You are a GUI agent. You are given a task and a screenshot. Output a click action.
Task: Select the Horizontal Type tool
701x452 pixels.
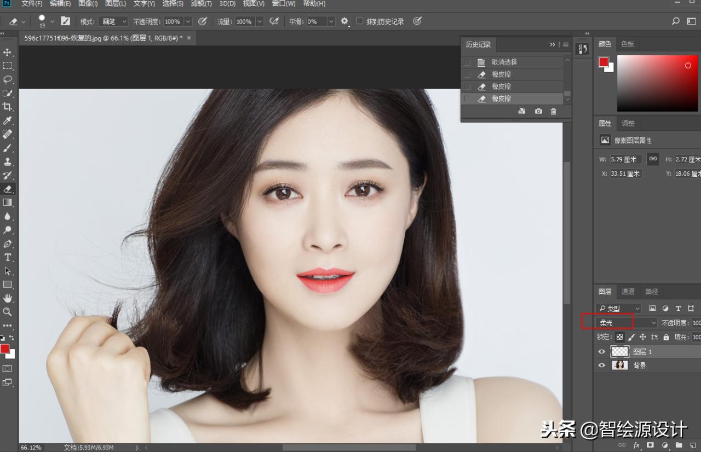coord(8,257)
